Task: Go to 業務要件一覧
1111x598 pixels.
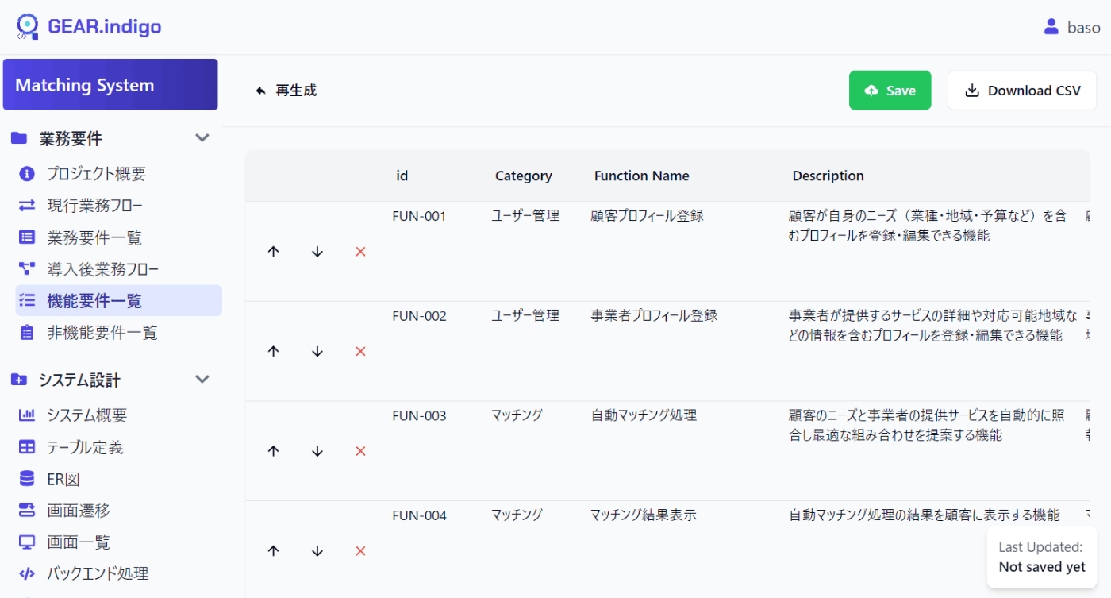Action: pos(94,237)
